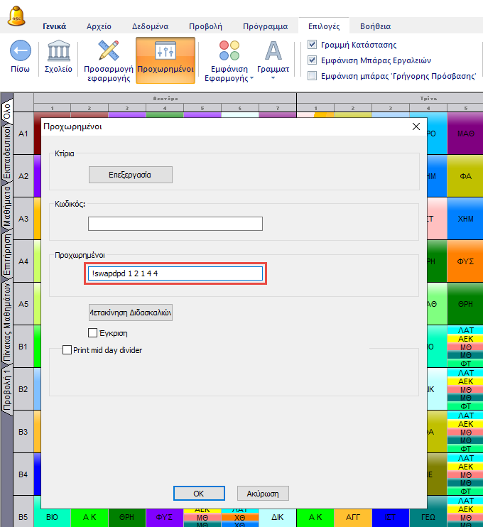Disable Εμφάνιση Μπάρας Εργαλείων checkbox

[313, 60]
